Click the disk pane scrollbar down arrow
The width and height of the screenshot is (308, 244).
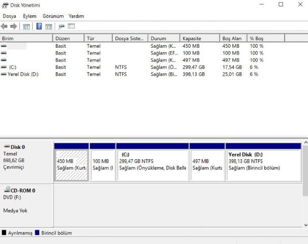[x=305, y=225]
